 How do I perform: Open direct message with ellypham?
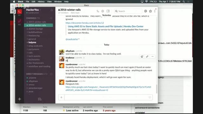(33, 81)
